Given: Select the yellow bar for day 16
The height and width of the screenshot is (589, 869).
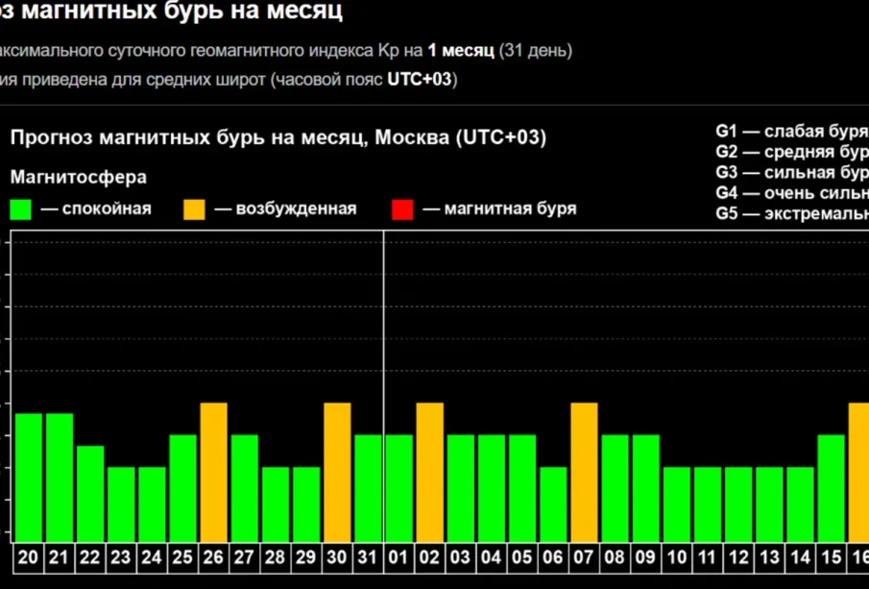Looking at the screenshot, I should (x=858, y=471).
